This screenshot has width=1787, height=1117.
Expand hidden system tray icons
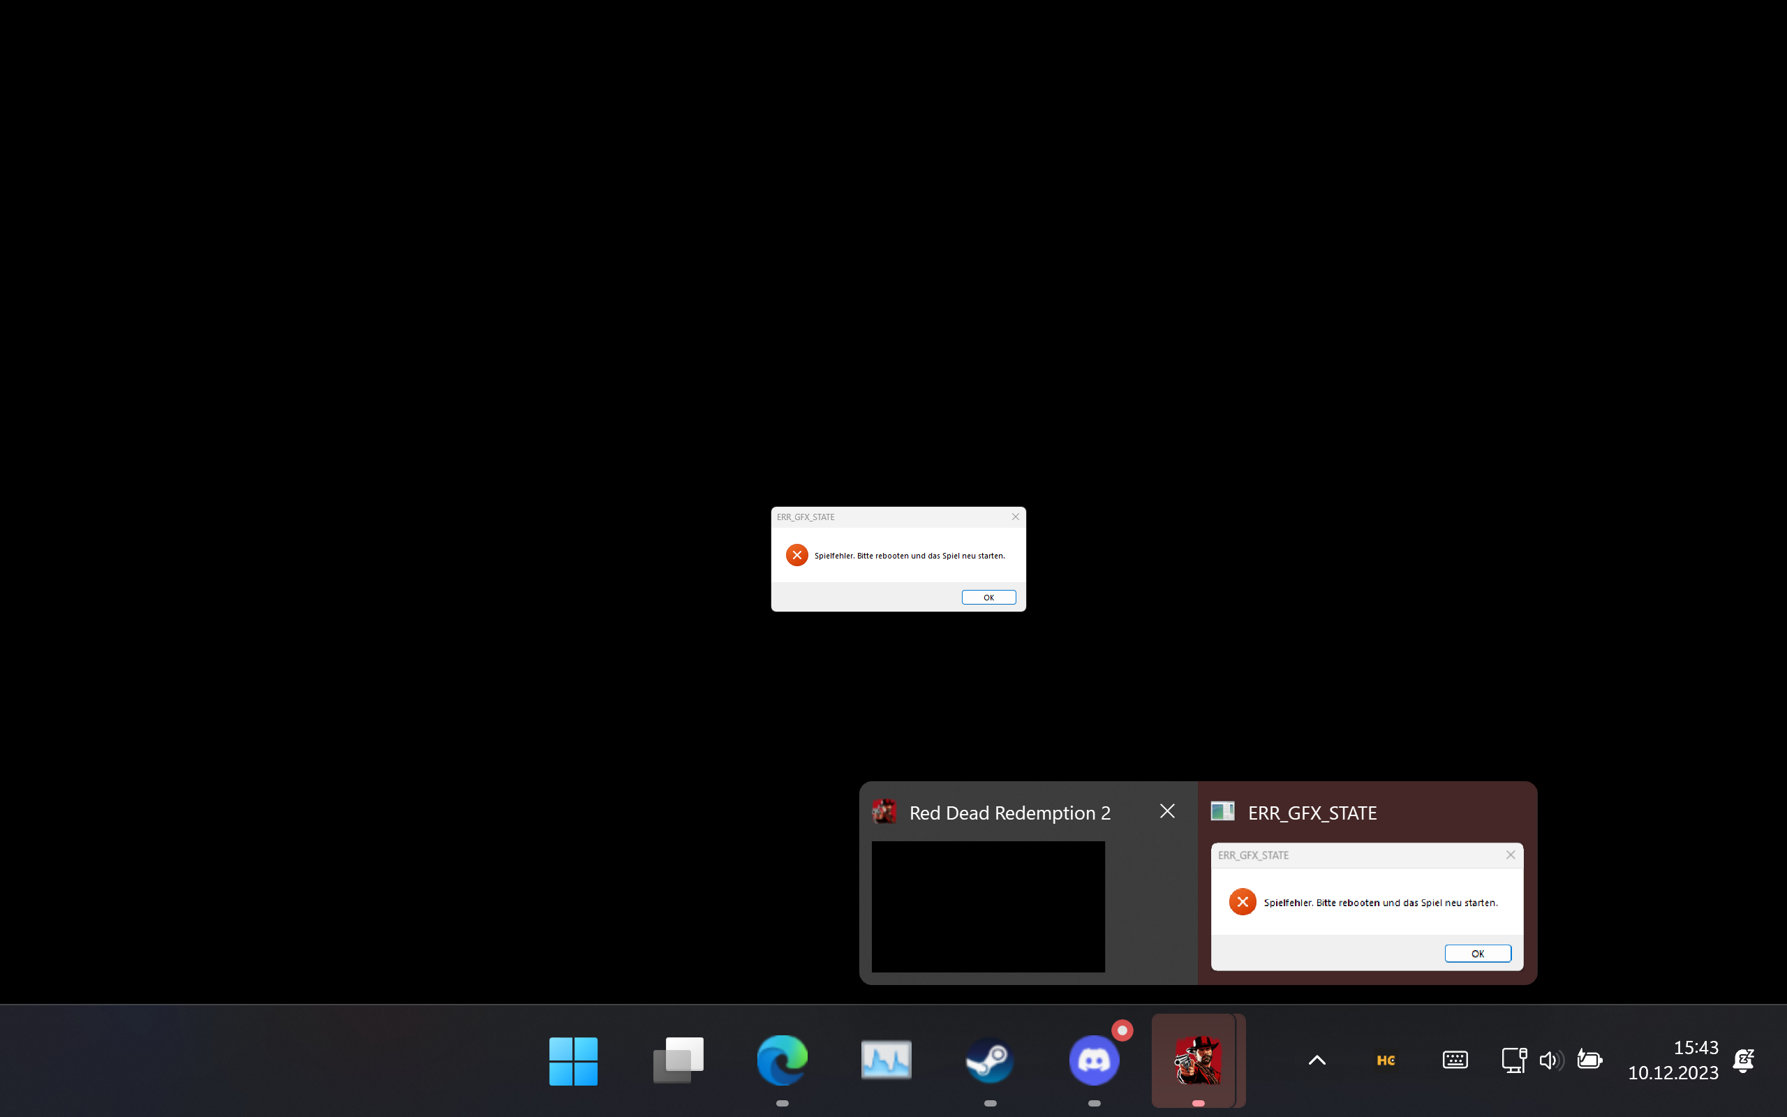click(1316, 1059)
